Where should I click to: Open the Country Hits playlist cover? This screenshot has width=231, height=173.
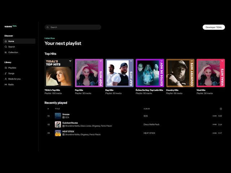180,73
